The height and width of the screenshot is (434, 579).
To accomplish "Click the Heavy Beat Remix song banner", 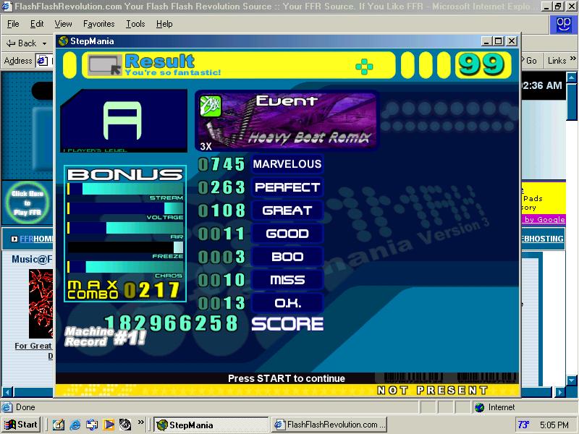I will point(286,121).
